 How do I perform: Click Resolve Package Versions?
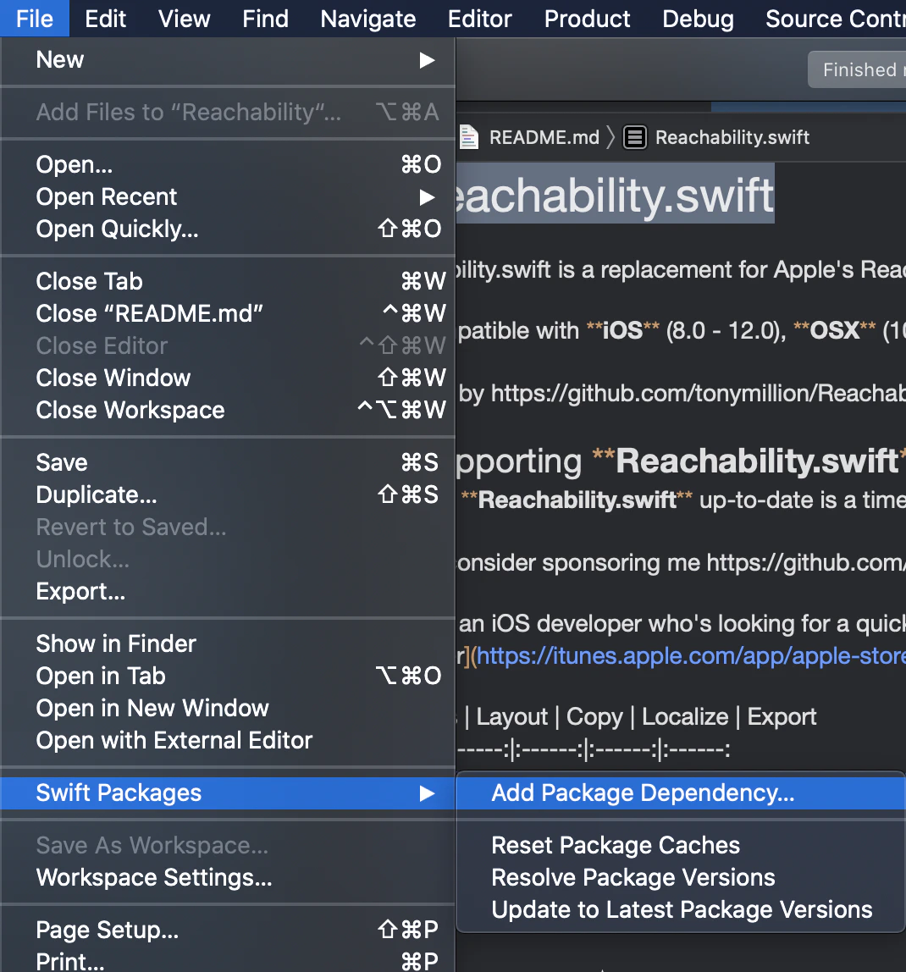tap(681, 878)
